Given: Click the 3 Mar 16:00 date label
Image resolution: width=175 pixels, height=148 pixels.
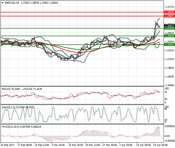Looking at the screenshot, I should pyautogui.click(x=58, y=145).
